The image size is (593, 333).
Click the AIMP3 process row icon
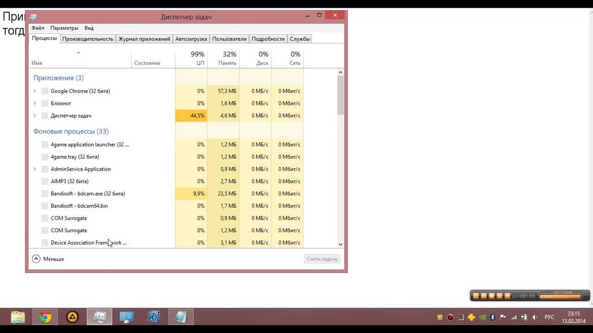click(45, 181)
